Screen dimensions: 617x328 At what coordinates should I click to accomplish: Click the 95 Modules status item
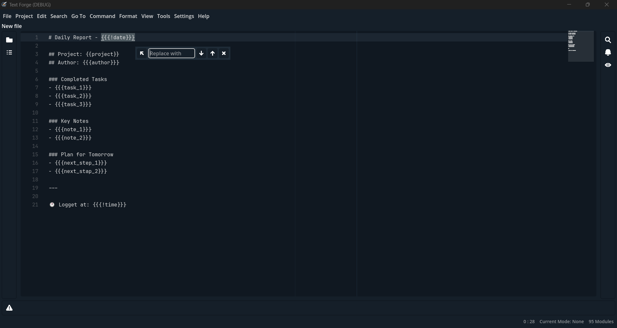tap(601, 322)
